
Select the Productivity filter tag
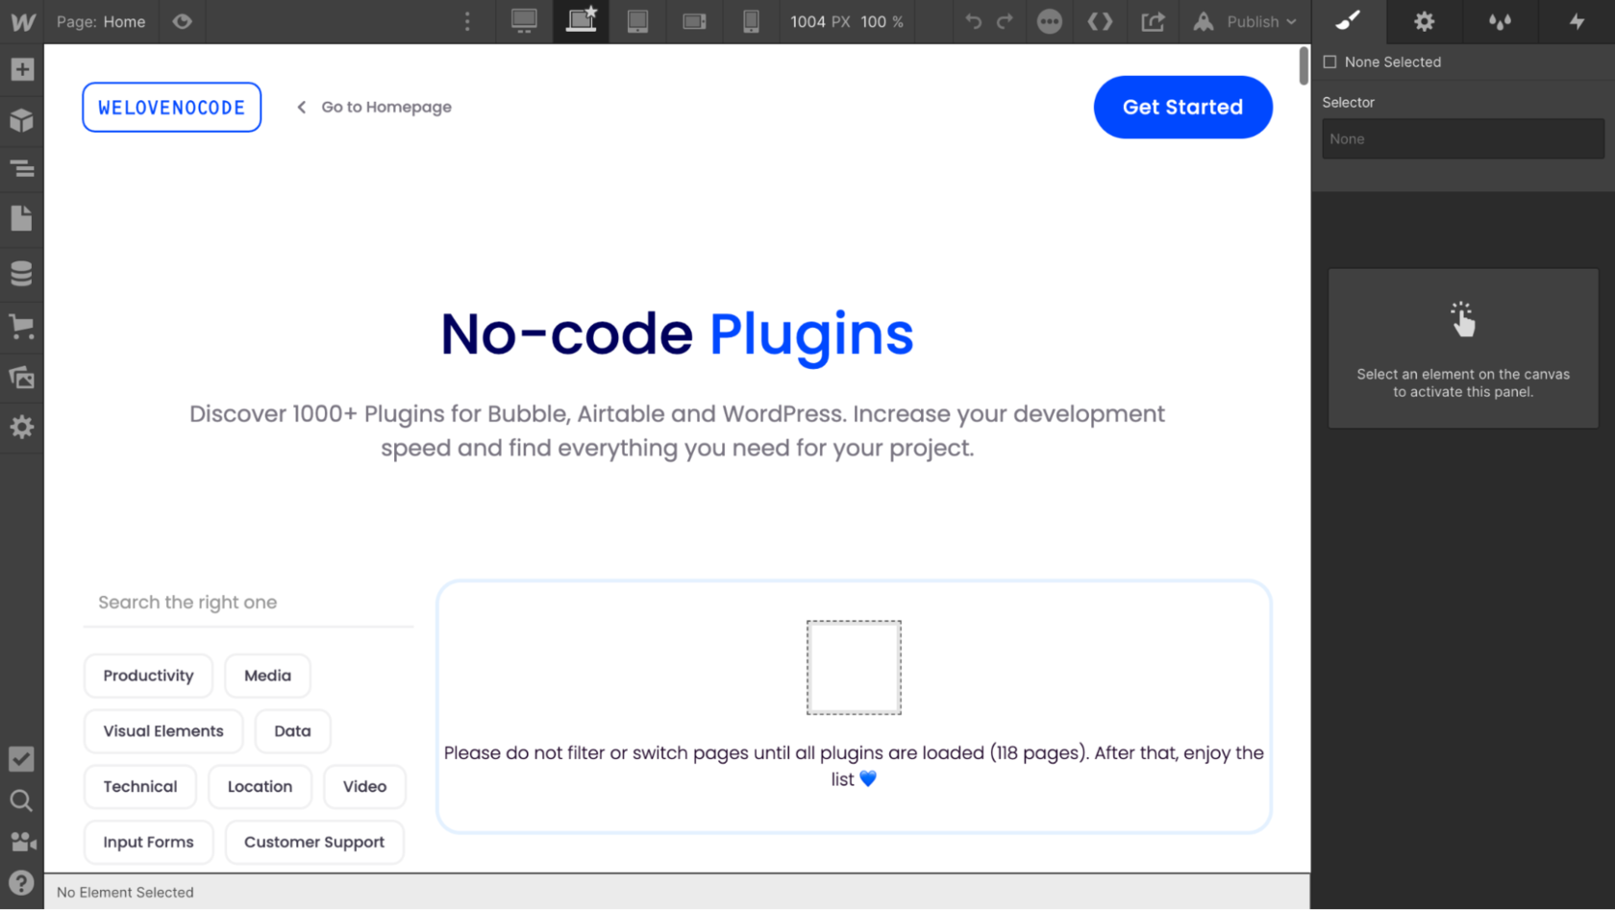pyautogui.click(x=149, y=676)
